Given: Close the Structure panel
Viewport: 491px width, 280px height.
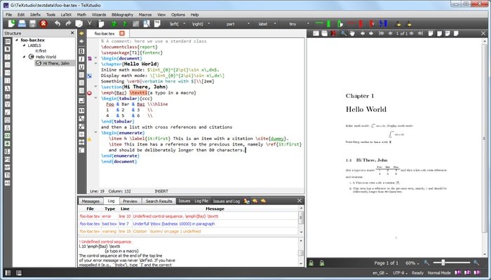Looking at the screenshot, I should (72, 33).
